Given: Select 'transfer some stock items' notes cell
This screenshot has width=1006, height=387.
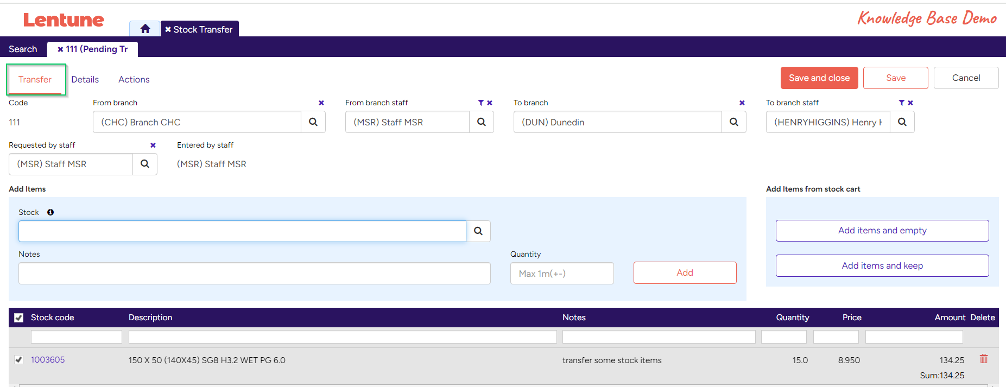Looking at the screenshot, I should (612, 360).
